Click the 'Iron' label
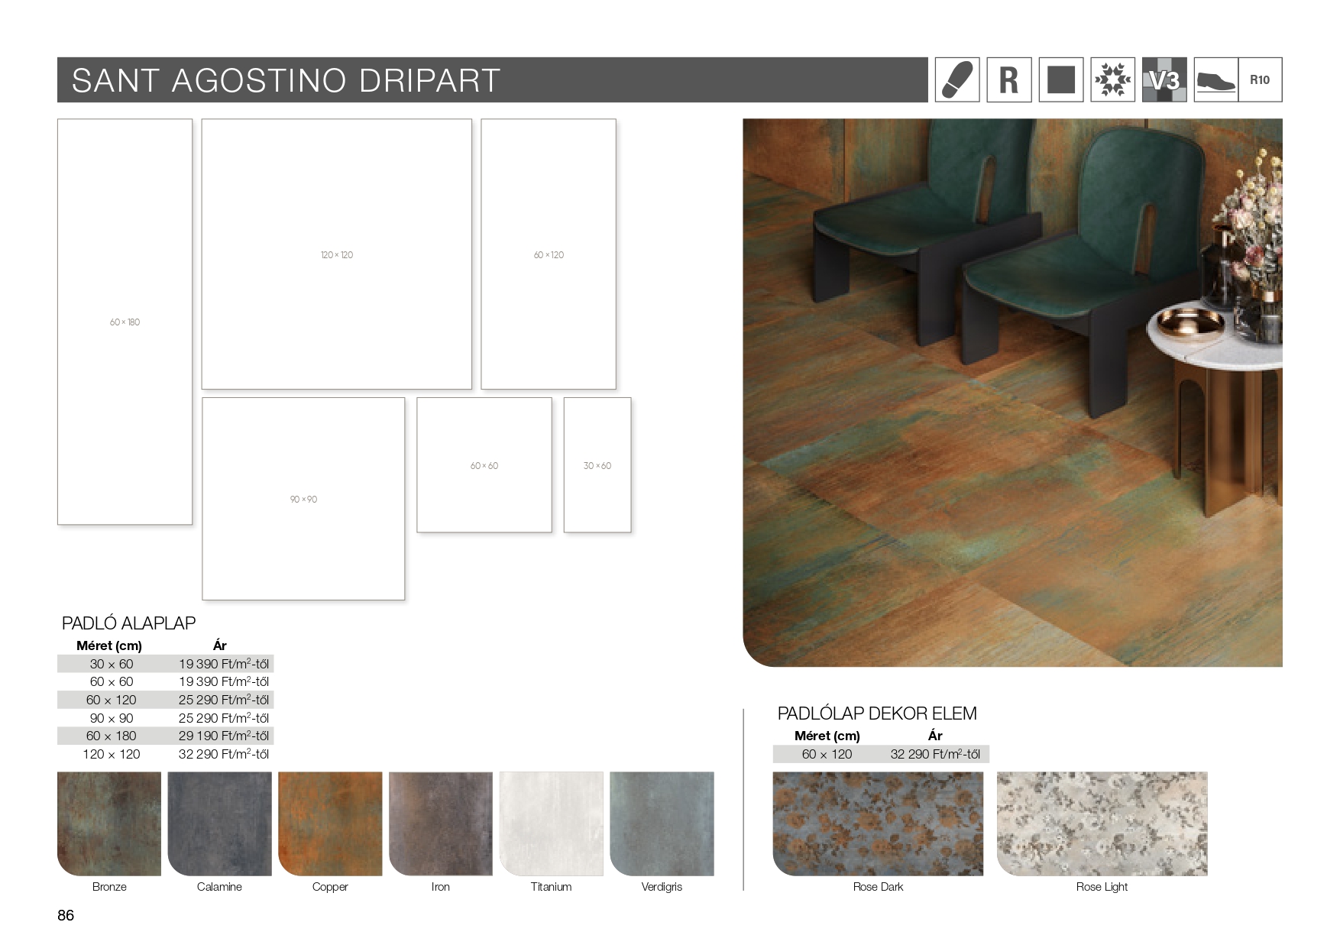Viewport: 1340px width, 948px height. click(x=441, y=887)
